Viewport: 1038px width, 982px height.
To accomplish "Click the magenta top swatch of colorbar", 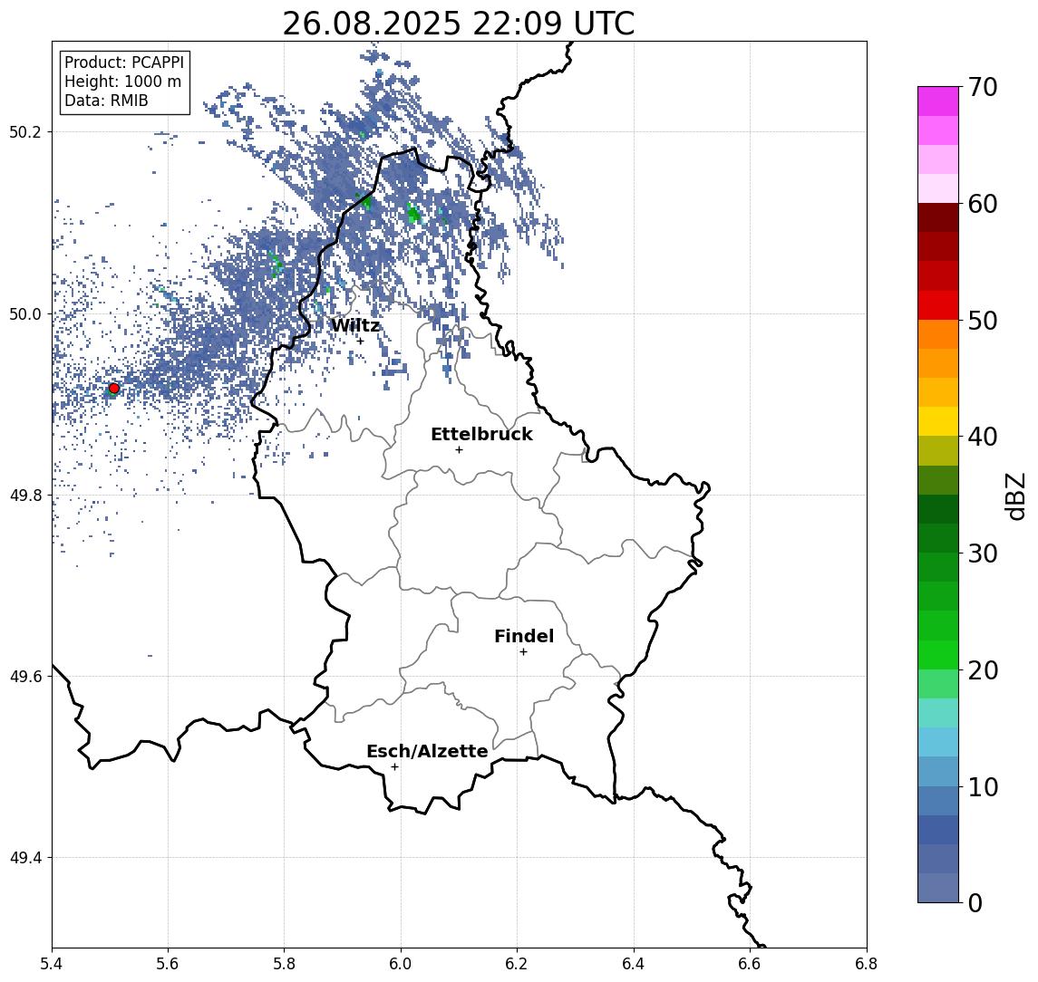I will click(x=938, y=101).
